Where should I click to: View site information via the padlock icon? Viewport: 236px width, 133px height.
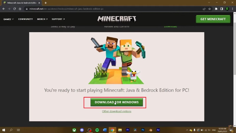tap(27, 9)
